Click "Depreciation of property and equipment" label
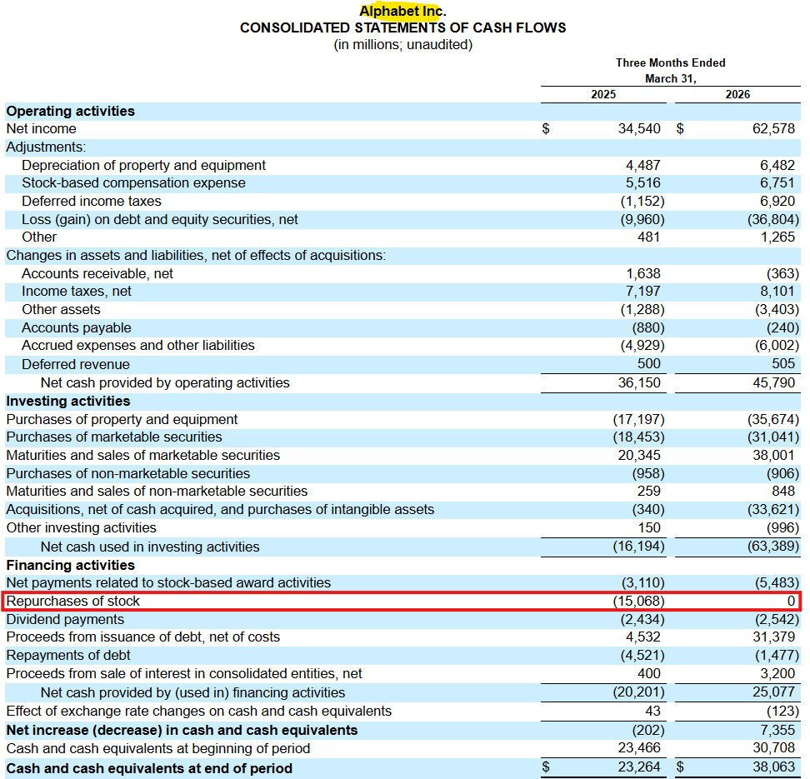 [x=143, y=165]
